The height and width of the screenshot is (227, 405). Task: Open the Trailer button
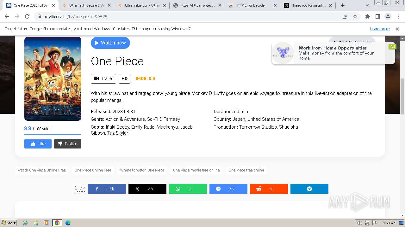pos(103,79)
